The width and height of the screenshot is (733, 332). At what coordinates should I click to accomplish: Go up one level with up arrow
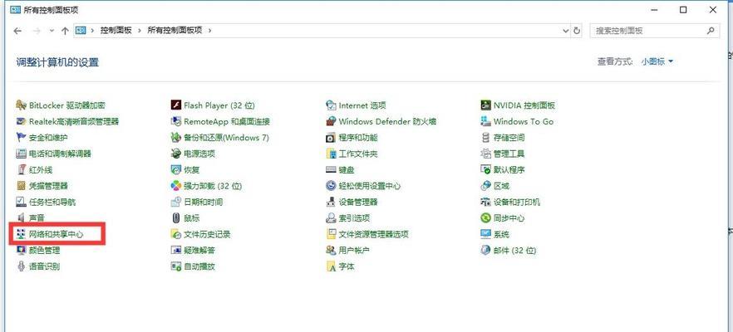click(x=65, y=31)
